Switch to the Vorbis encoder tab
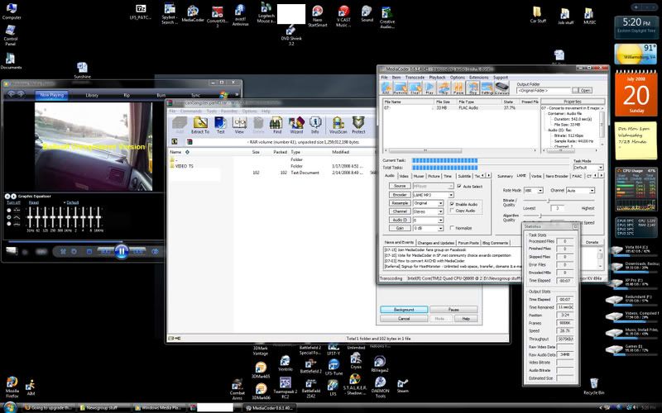 click(536, 176)
